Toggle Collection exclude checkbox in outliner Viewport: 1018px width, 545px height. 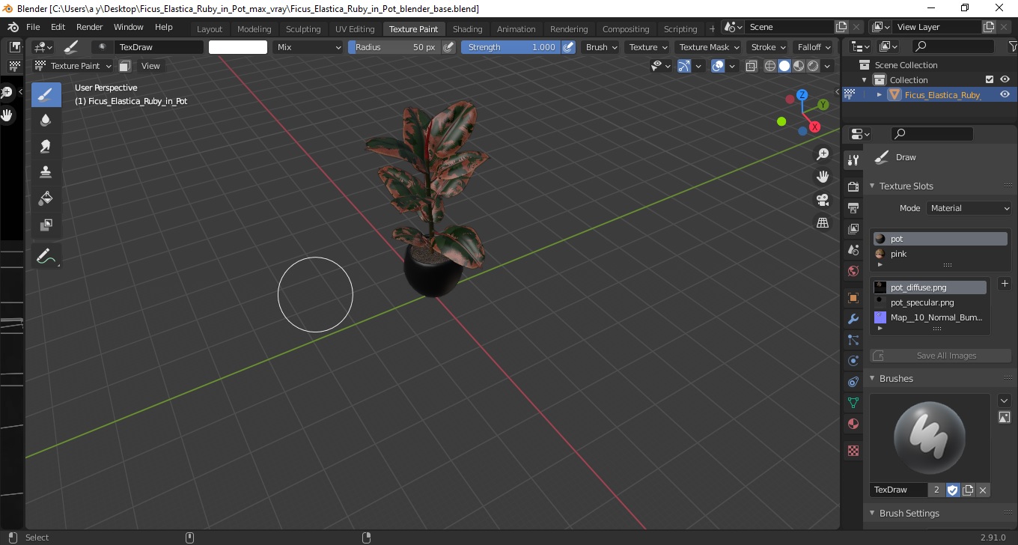point(990,79)
